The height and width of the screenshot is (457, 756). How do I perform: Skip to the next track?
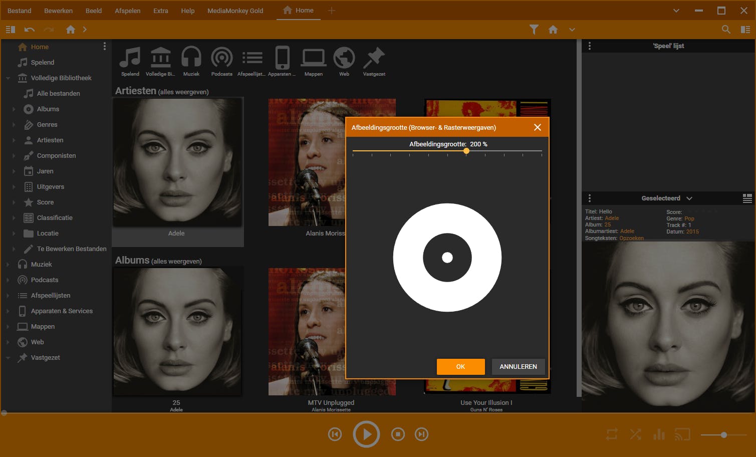pyautogui.click(x=422, y=434)
